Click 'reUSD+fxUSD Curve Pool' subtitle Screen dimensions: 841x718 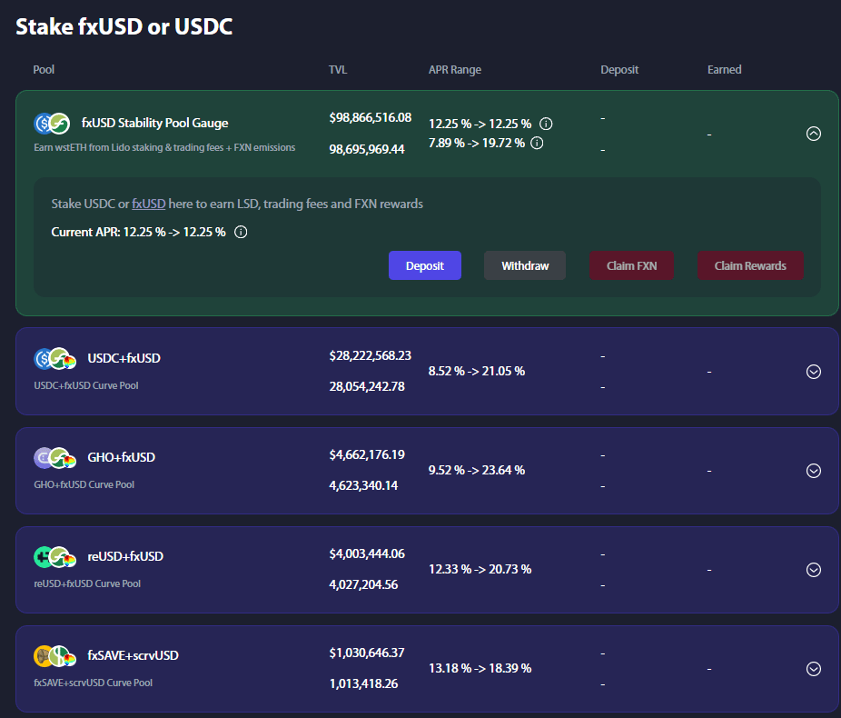pyautogui.click(x=87, y=583)
